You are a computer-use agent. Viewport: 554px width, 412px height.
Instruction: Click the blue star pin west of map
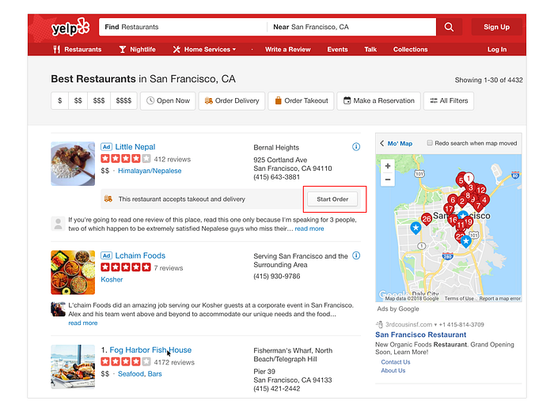(x=415, y=228)
